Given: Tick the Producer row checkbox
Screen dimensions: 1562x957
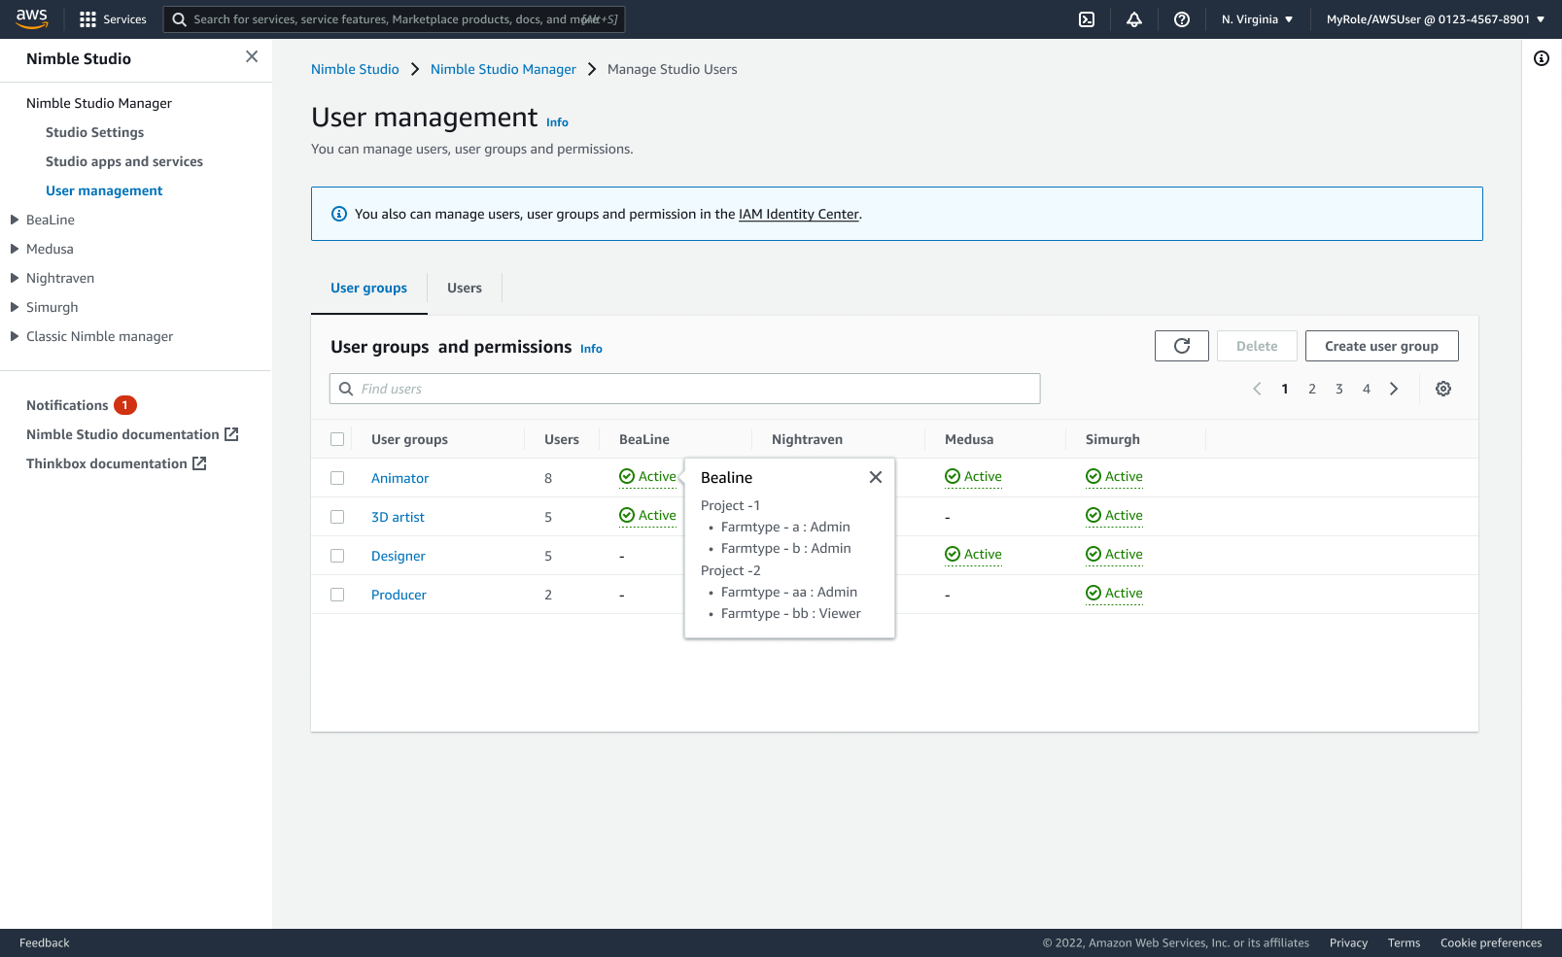Looking at the screenshot, I should click(x=337, y=595).
